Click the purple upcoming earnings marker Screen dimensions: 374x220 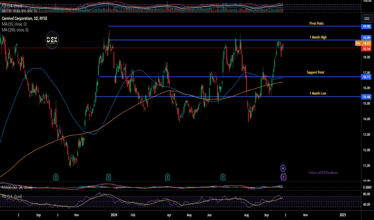point(283,177)
